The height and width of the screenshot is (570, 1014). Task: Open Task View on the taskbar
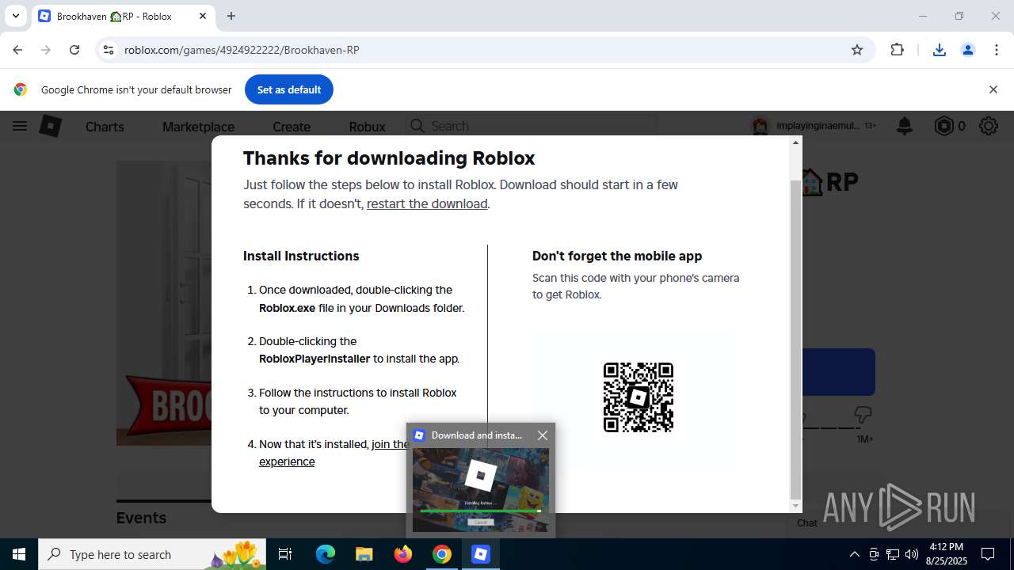(x=285, y=554)
